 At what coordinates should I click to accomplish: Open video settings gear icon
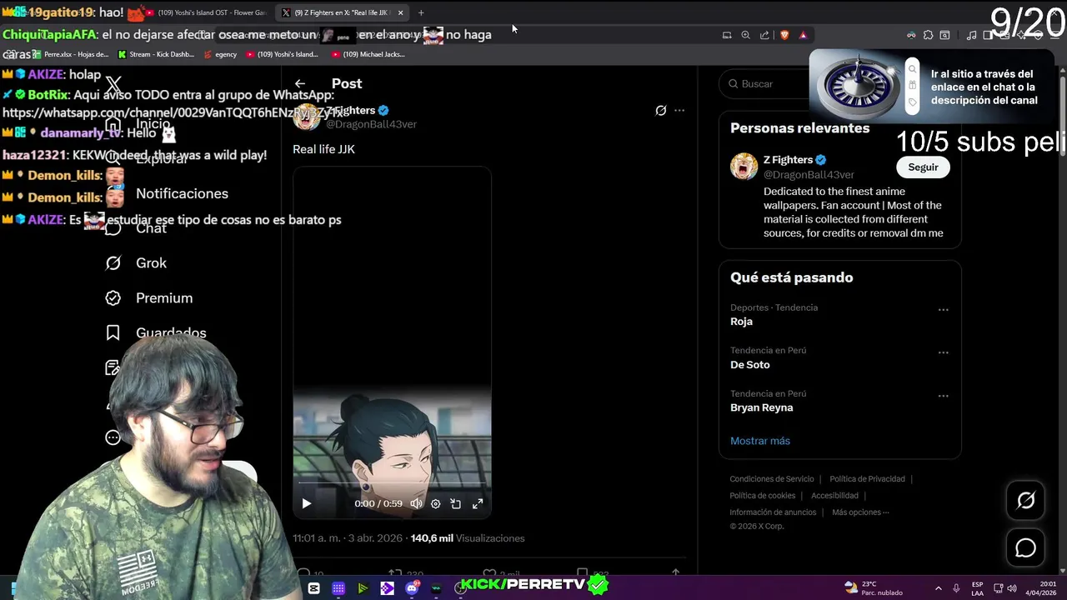tap(435, 503)
